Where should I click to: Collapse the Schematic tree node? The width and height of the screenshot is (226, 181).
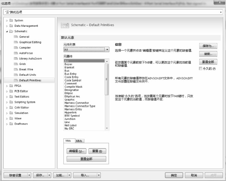(x=7, y=31)
